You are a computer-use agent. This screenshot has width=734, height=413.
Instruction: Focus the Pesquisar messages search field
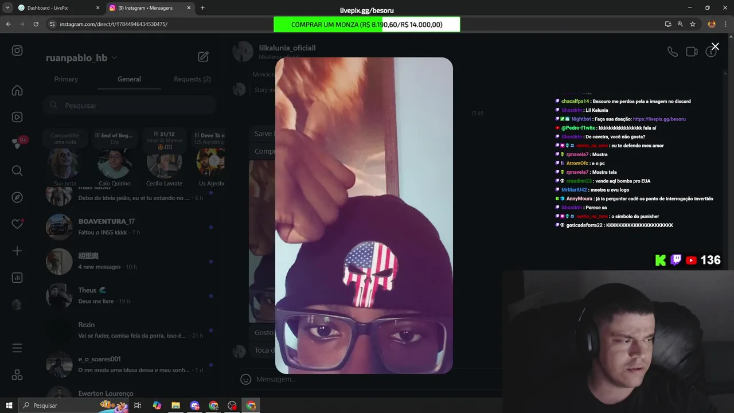[x=129, y=106]
